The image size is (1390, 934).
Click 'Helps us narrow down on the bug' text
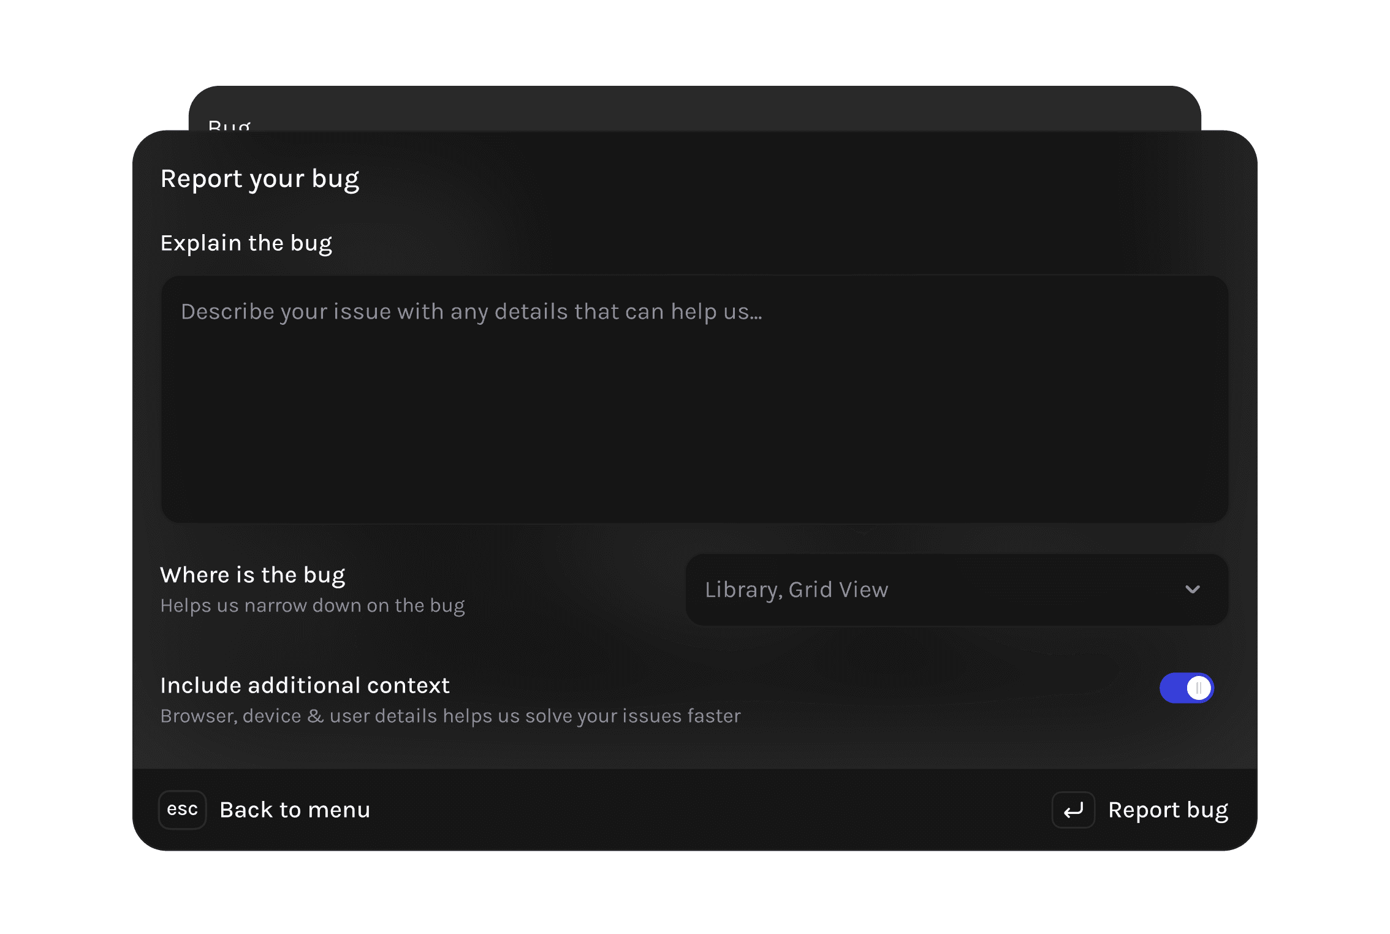pos(313,606)
